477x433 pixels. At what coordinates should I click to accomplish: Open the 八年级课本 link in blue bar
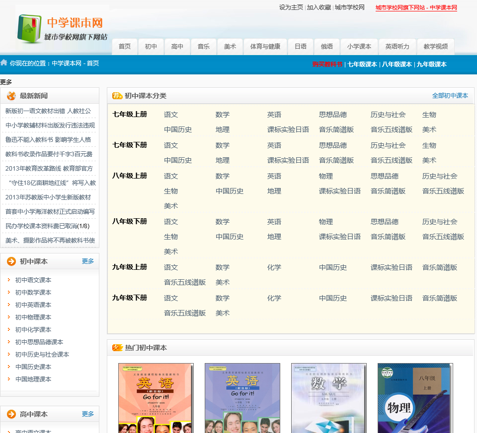coord(397,64)
